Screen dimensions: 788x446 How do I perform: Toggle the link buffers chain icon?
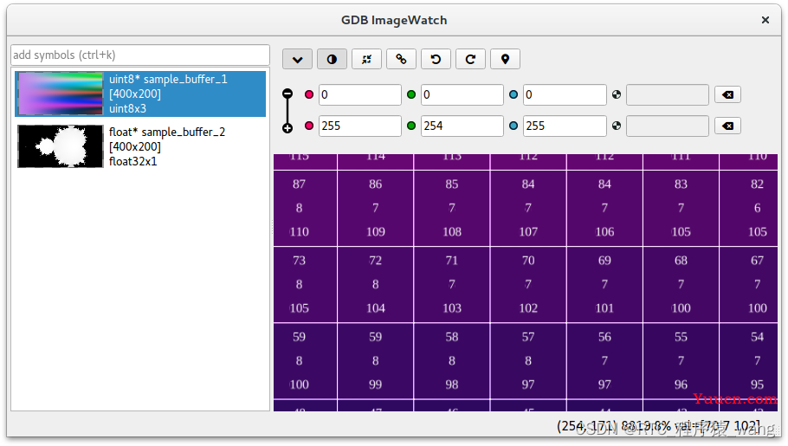[401, 60]
